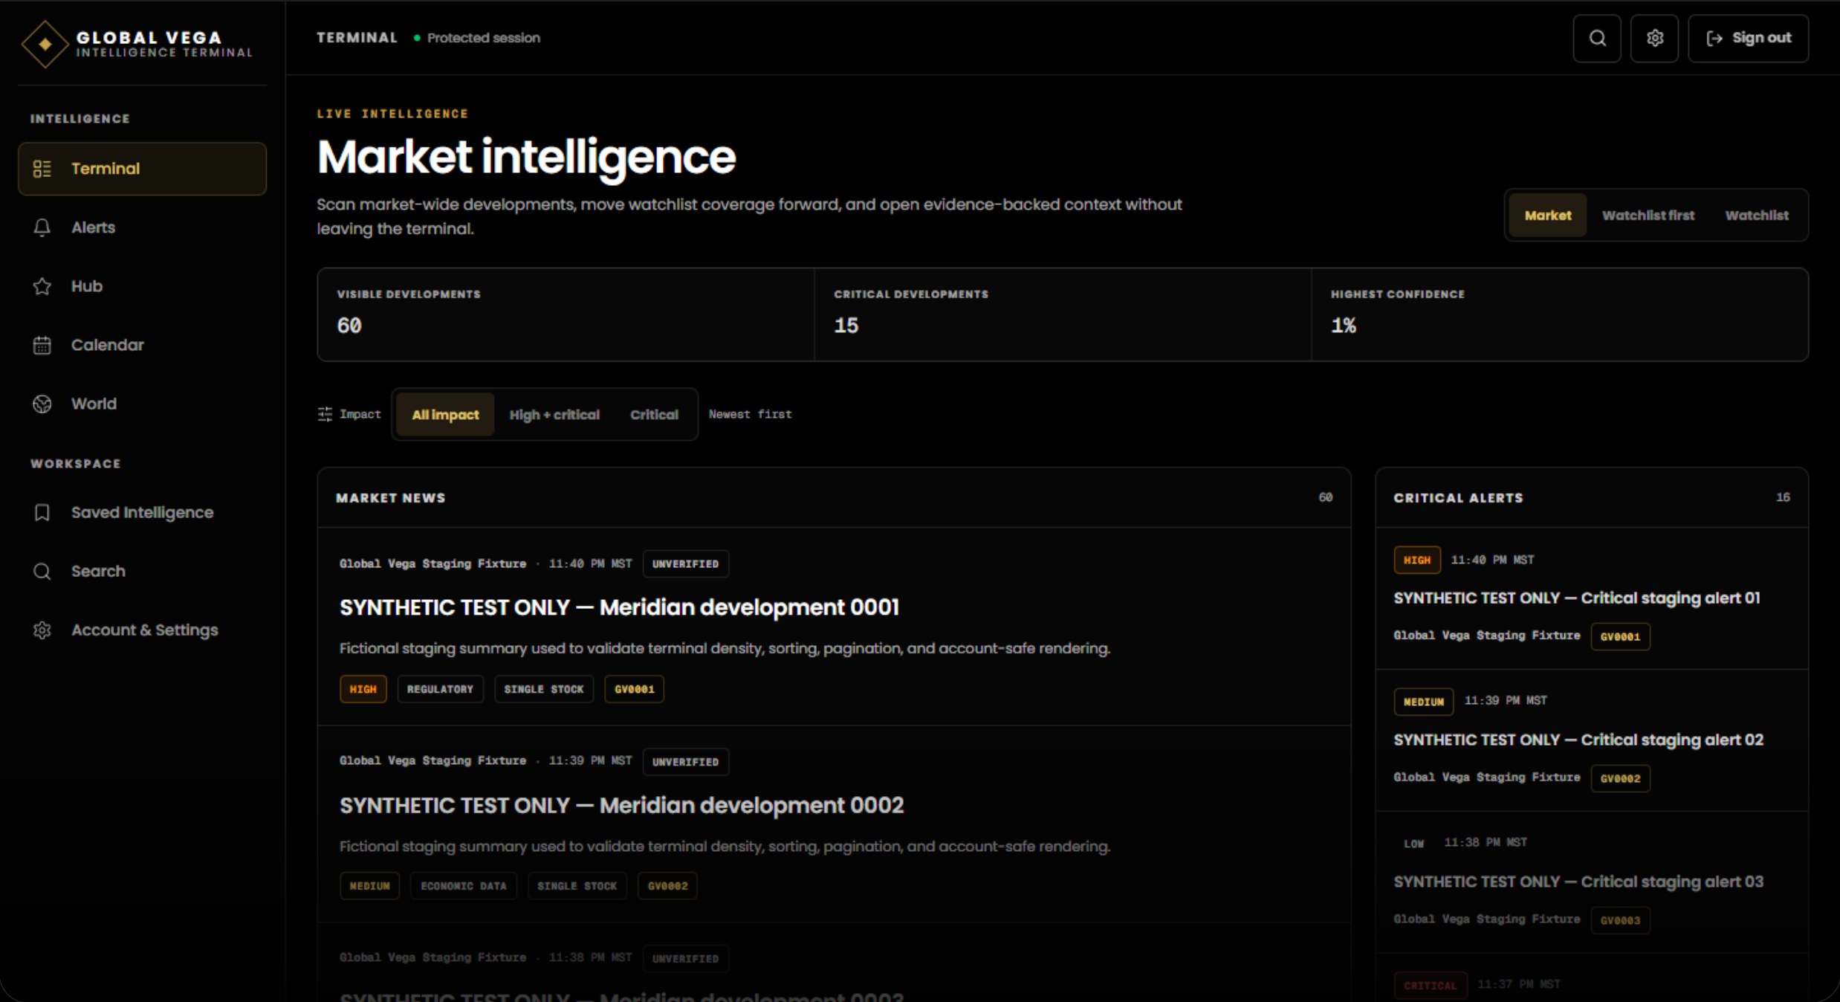Click GV0003 tag in critical alerts
Image resolution: width=1840 pixels, height=1002 pixels.
click(x=1620, y=920)
